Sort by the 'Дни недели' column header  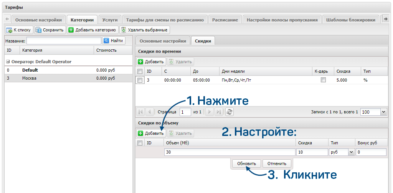coord(266,72)
